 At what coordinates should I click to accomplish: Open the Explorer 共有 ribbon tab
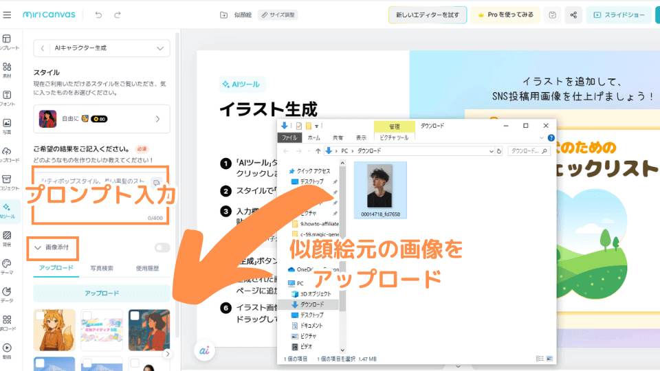pos(338,137)
